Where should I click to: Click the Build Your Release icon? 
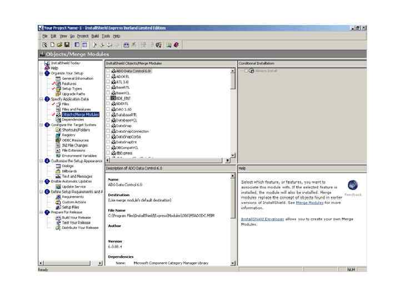tap(58, 218)
